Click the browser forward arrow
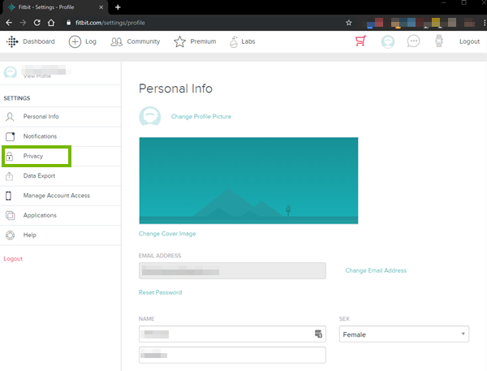The width and height of the screenshot is (487, 371). coord(23,23)
